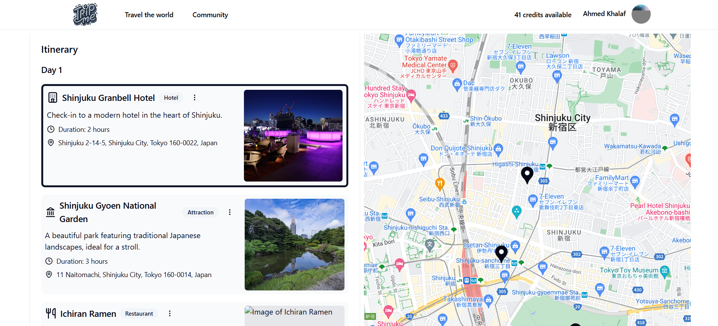
Task: Click the Dac musical instrument store pin
Action: coord(457,84)
